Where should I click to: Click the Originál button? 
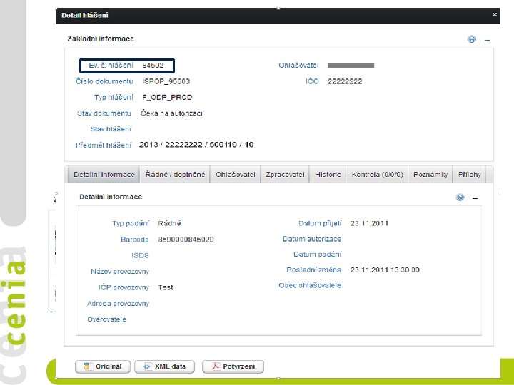coord(103,366)
